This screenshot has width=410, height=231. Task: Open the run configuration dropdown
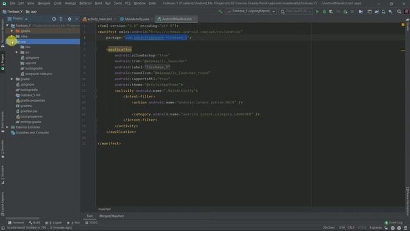(x=251, y=12)
